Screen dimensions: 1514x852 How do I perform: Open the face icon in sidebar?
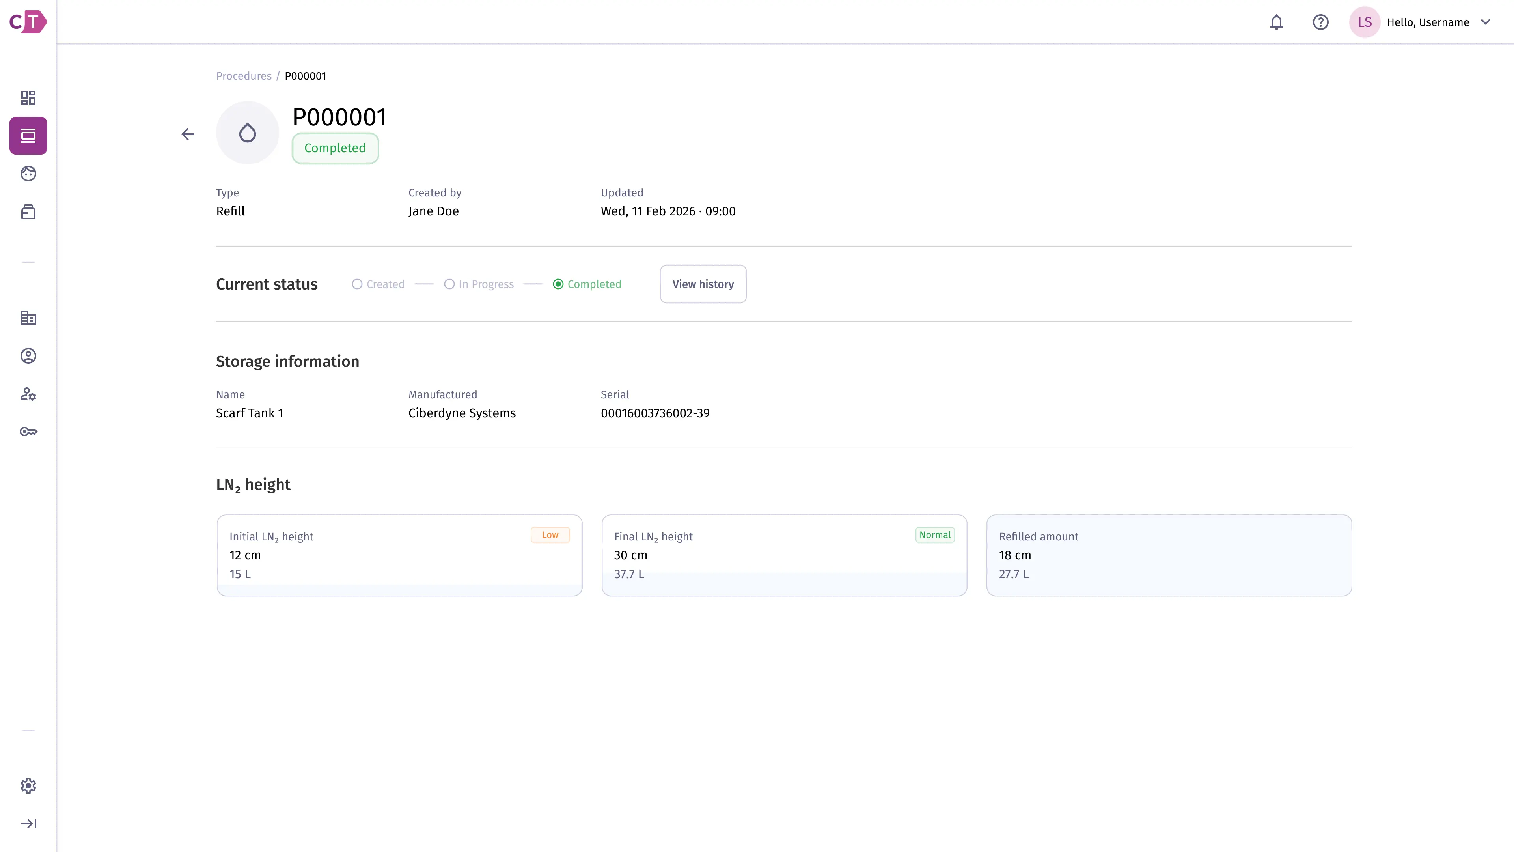coord(28,174)
